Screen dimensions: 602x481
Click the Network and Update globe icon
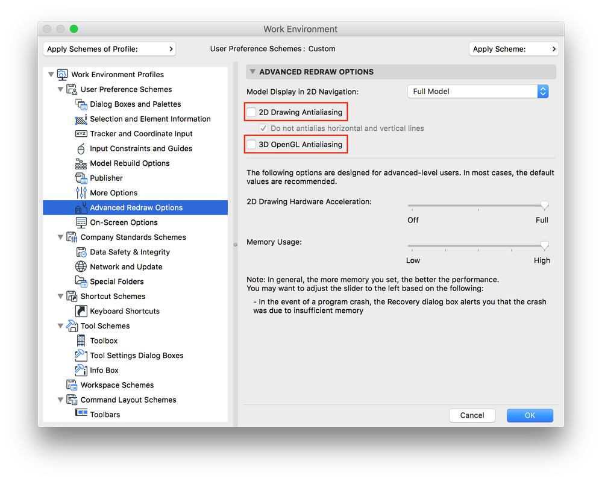(x=81, y=267)
